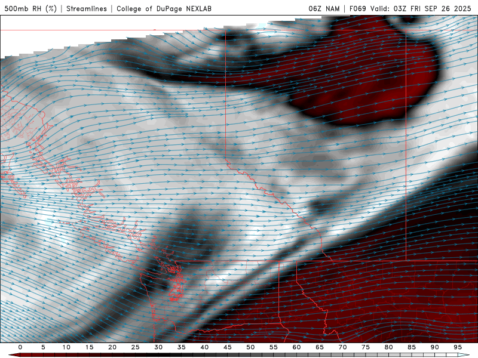Click the '06Z NAM' model run label
478x358 pixels.
point(324,8)
